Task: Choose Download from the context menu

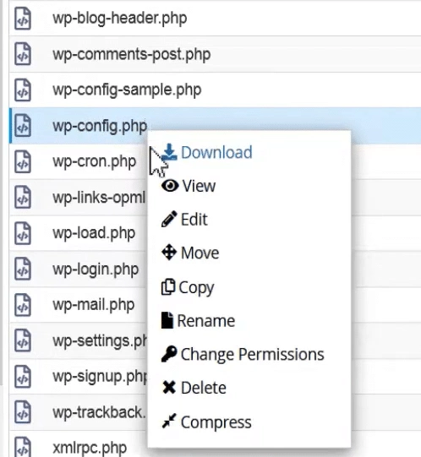Action: click(x=216, y=152)
